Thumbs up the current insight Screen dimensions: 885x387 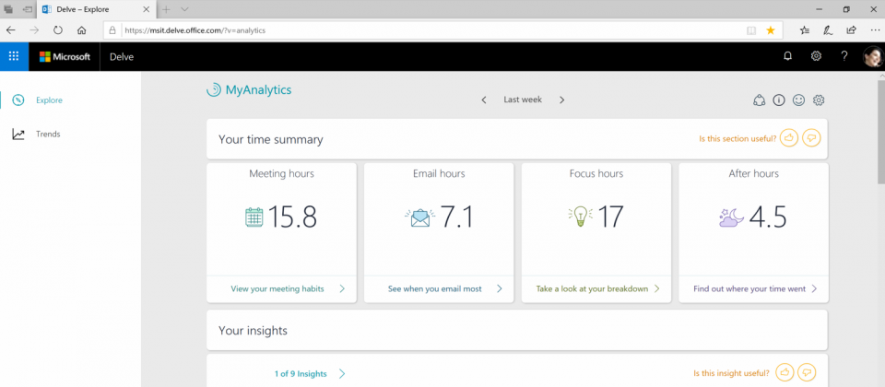[x=785, y=373]
